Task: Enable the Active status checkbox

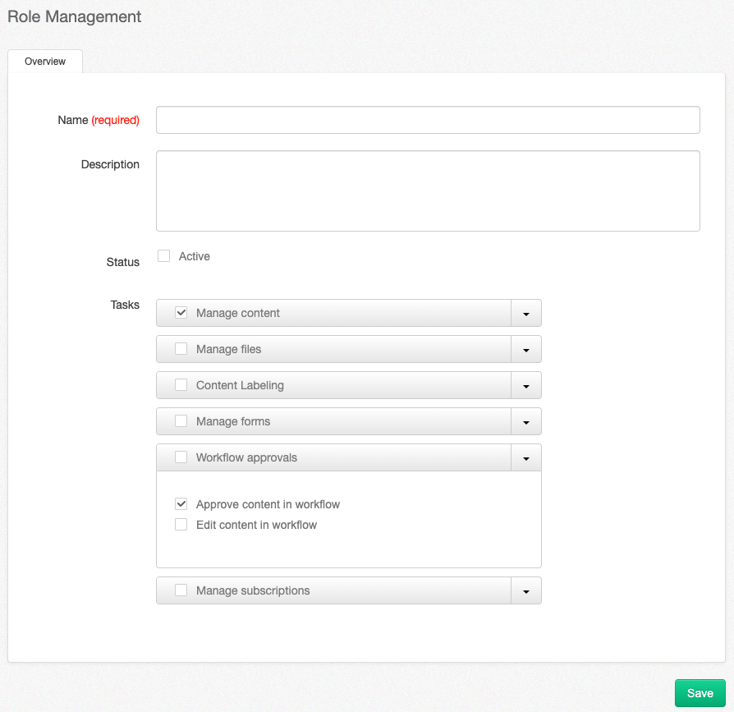Action: coord(163,255)
